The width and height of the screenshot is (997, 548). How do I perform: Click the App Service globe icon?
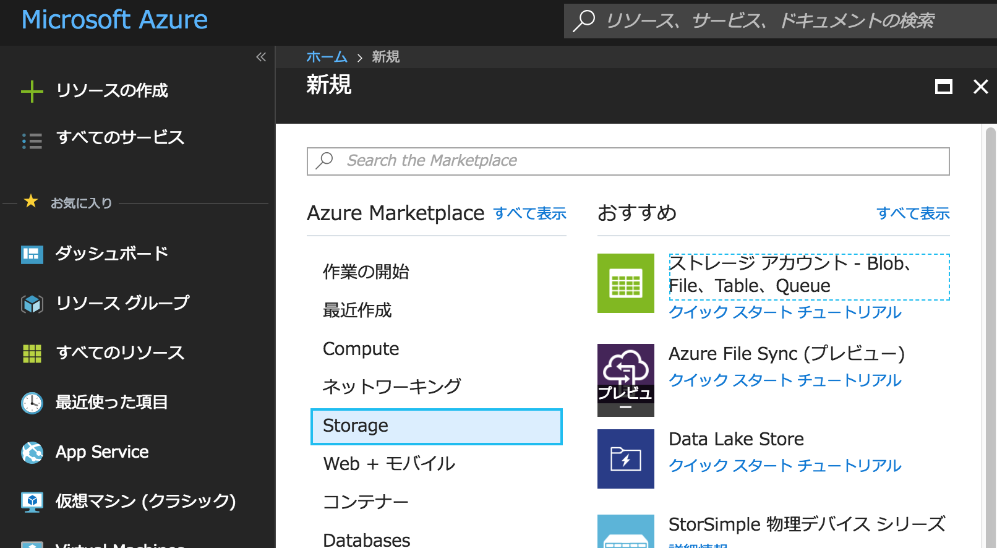click(32, 452)
